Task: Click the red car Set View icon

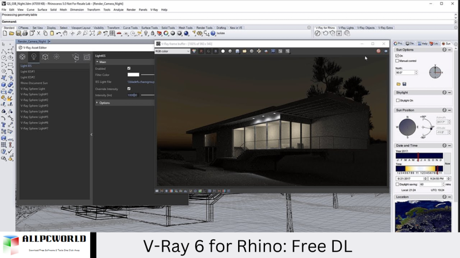Action: (119, 33)
